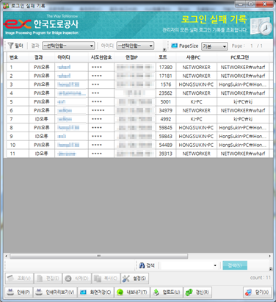Select the row with port 34979

point(138,110)
